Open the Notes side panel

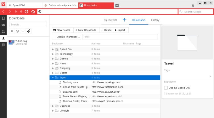coord(3,45)
